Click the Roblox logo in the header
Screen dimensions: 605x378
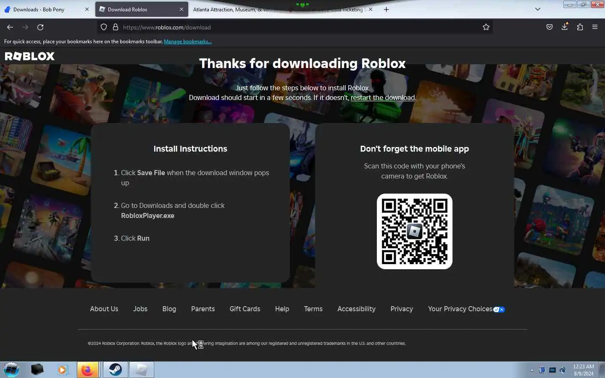[30, 56]
